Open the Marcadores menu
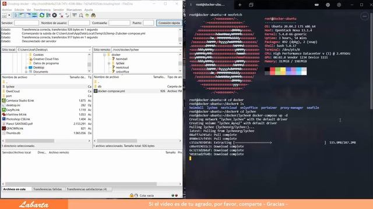Screen dimensions: 373x209 (x=74, y=10)
